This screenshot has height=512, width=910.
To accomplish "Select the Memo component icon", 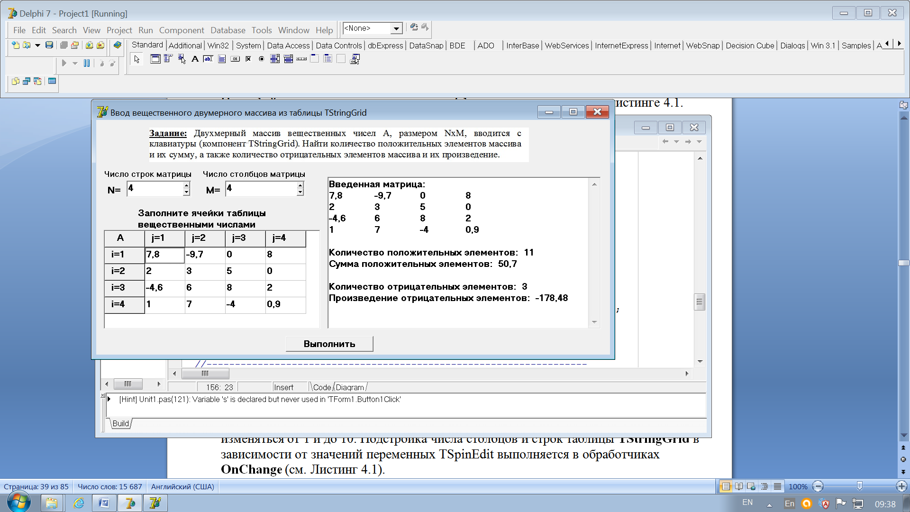I will click(x=221, y=59).
